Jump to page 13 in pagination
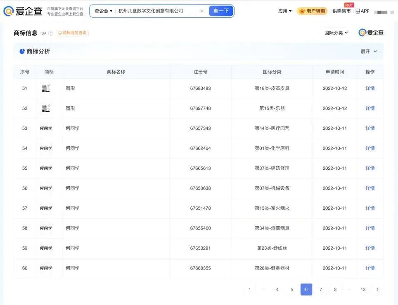Viewport: 398px width, 305px height. click(x=363, y=289)
